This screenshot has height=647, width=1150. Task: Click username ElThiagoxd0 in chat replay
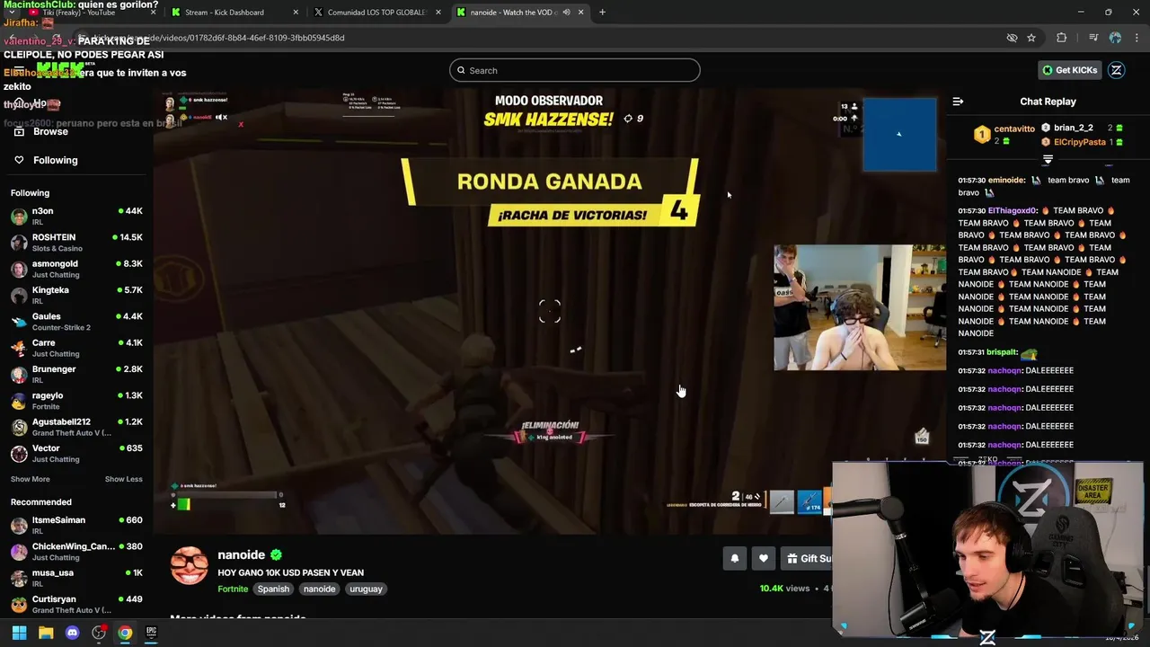1013,210
